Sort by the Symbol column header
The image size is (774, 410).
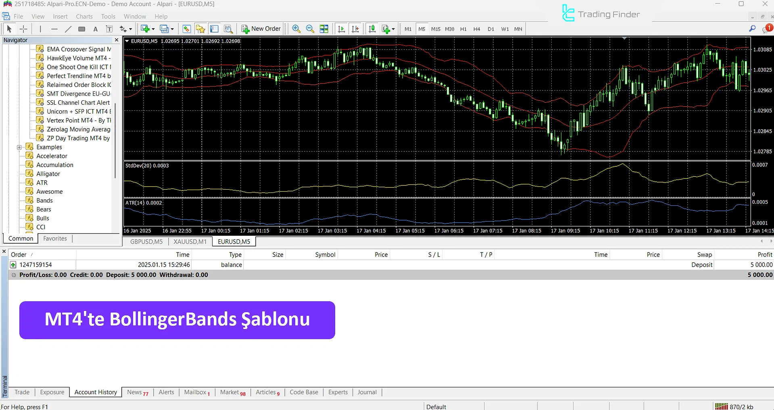pyautogui.click(x=312, y=255)
